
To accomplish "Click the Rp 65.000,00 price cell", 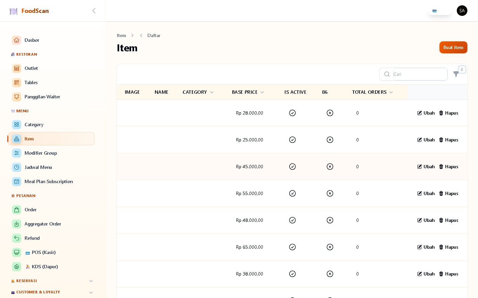I will pyautogui.click(x=250, y=247).
